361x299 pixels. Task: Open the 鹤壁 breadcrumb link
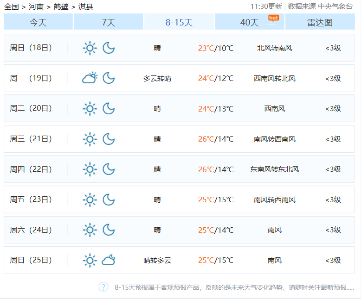[61, 6]
